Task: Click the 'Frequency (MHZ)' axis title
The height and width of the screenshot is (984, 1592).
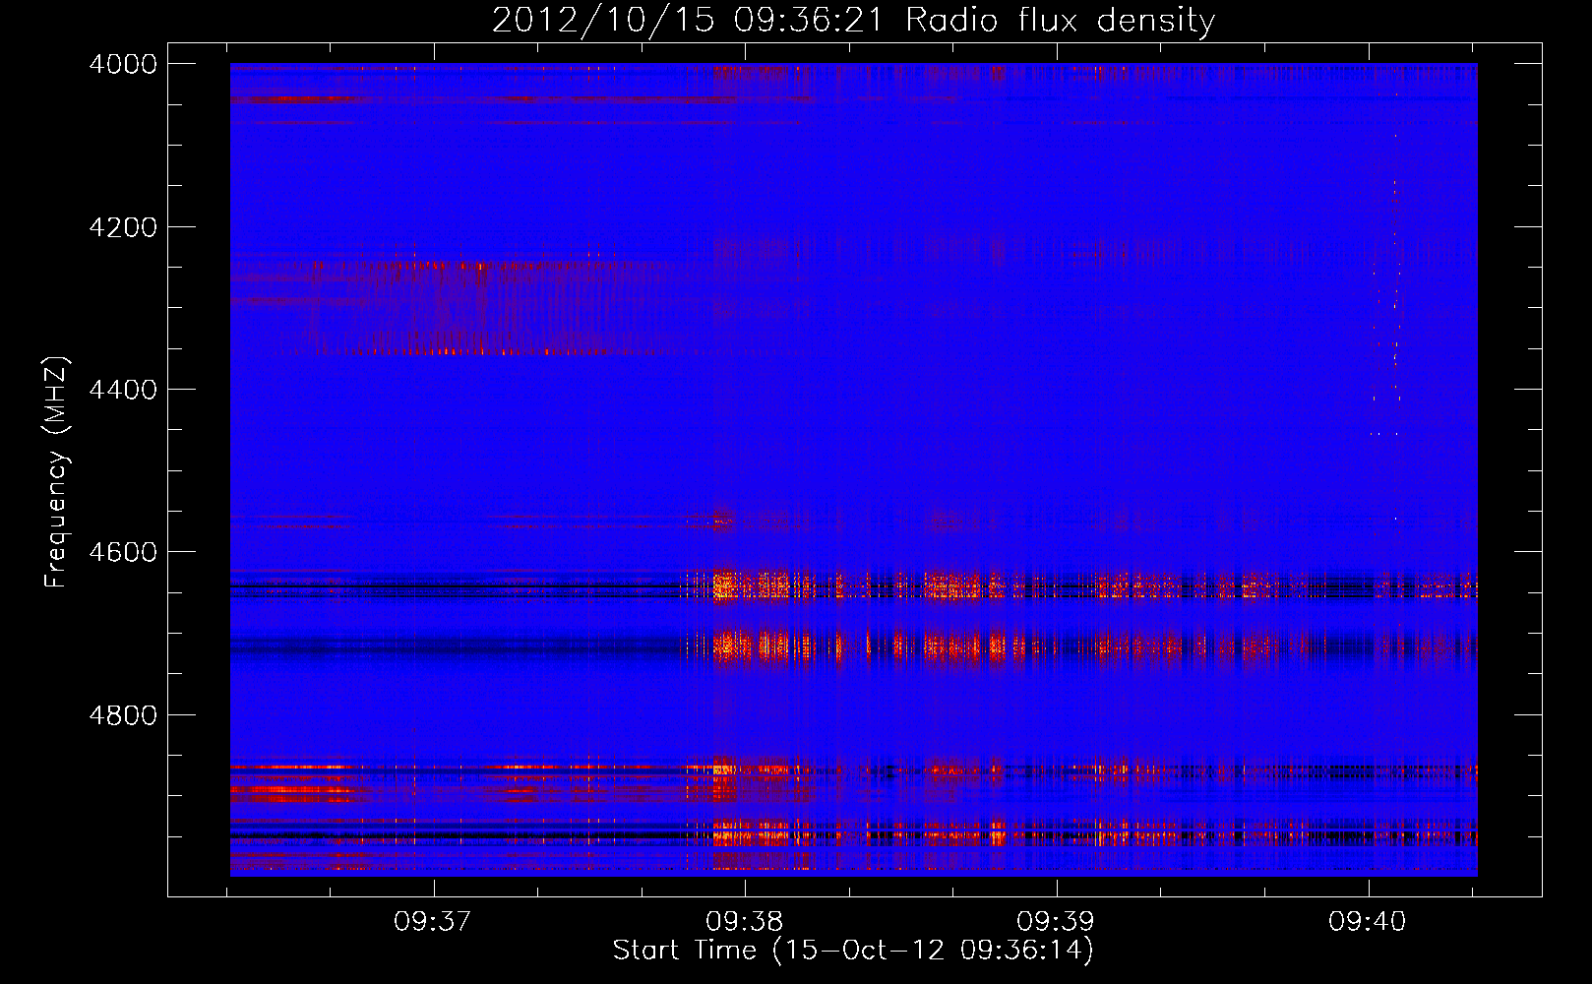Action: [x=57, y=472]
